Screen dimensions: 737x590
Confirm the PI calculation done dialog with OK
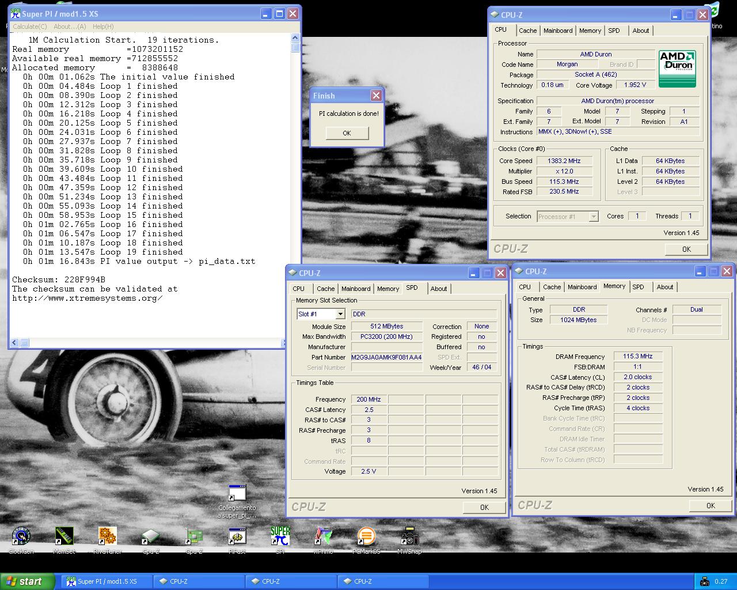tap(347, 133)
